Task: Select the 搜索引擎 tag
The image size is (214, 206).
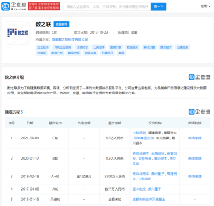Action: point(116,47)
